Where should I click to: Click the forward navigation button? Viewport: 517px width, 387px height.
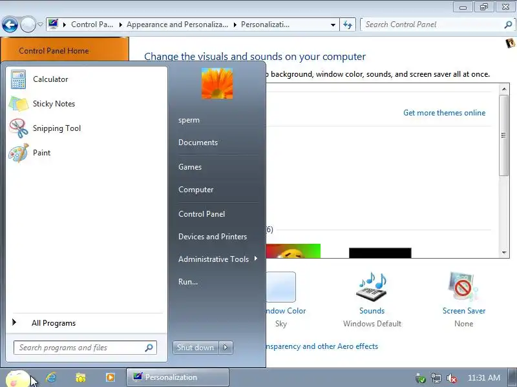tap(28, 25)
